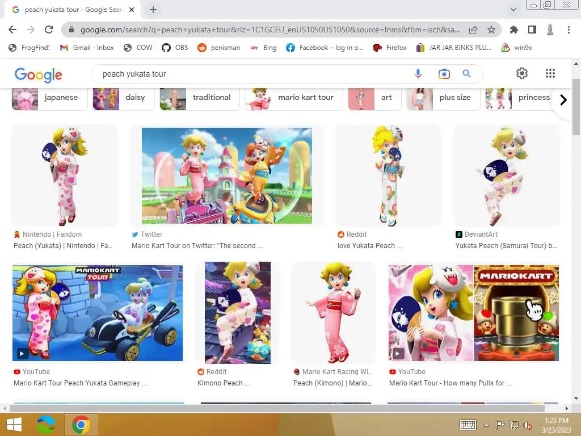The image size is (581, 436).
Task: Open Reddit Kimono Peach image
Action: pos(238,313)
